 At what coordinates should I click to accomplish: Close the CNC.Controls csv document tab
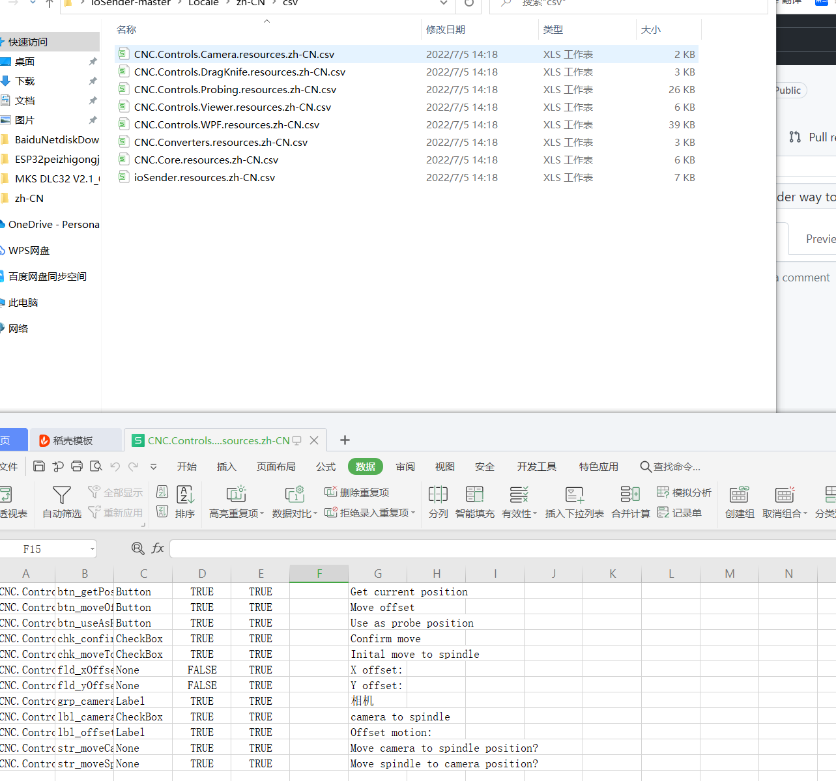pyautogui.click(x=314, y=440)
